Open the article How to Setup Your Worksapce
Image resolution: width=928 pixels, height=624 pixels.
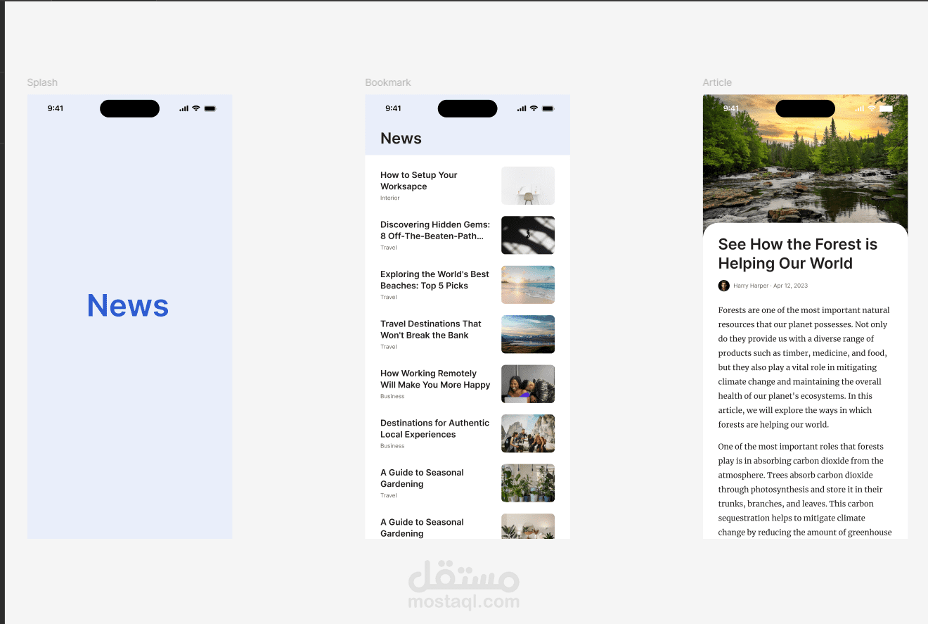pyautogui.click(x=420, y=181)
